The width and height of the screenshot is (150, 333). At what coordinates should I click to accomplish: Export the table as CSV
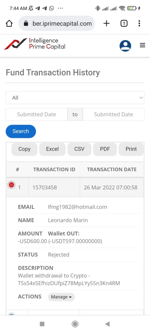pos(79,149)
